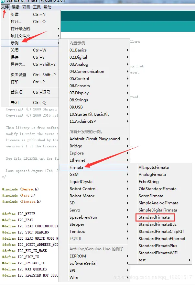Open the 工具 menu
195x285 pixels.
click(37, 7)
